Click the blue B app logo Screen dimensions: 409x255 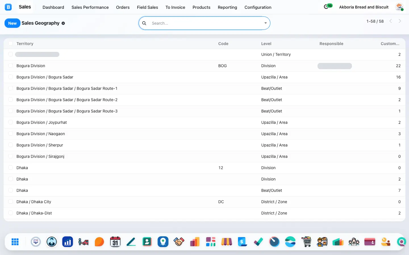8,7
